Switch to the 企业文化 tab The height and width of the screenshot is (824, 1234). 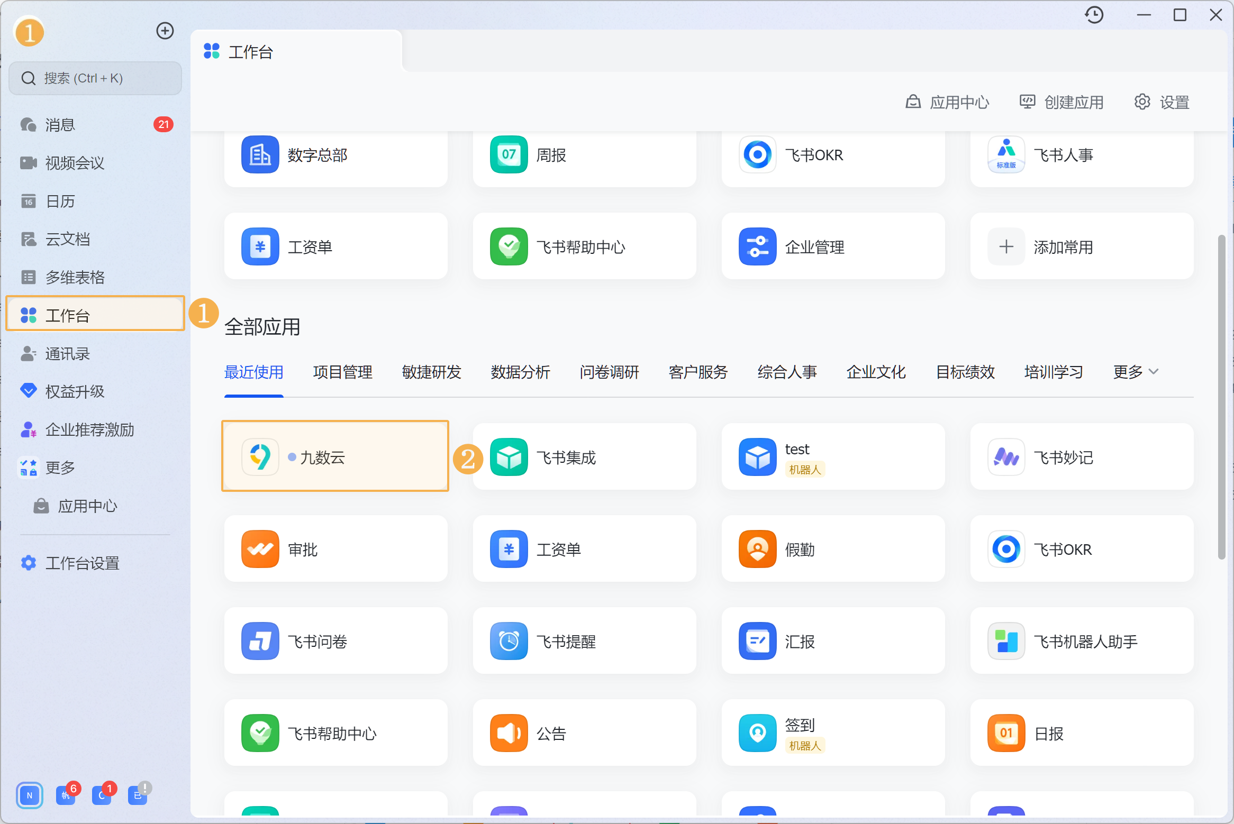pyautogui.click(x=876, y=372)
